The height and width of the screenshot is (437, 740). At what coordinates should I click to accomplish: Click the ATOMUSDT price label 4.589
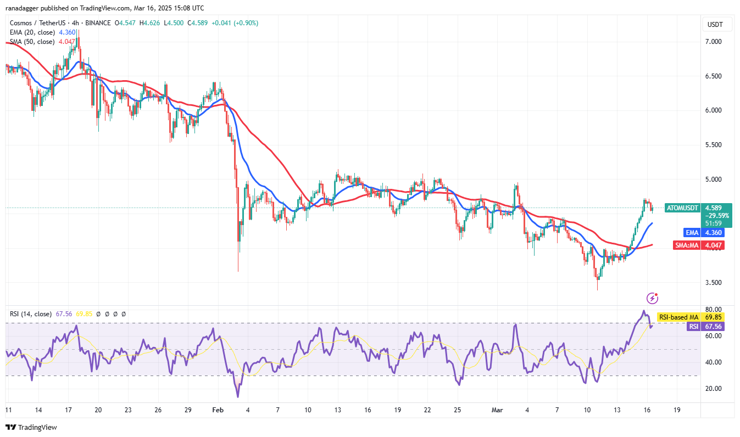click(x=715, y=208)
